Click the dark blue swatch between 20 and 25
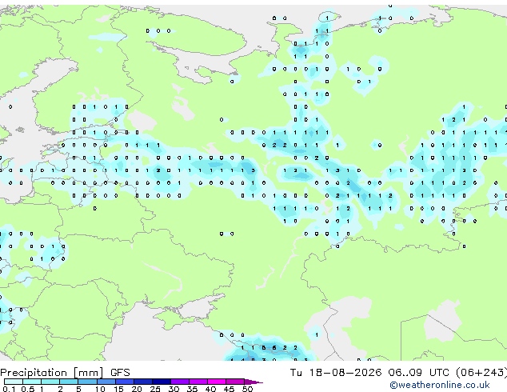The image size is (507, 392). pyautogui.click(x=142, y=382)
